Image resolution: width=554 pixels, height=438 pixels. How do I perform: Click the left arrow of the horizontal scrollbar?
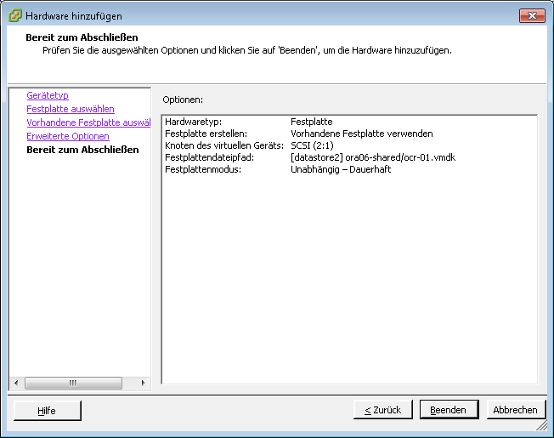14,383
